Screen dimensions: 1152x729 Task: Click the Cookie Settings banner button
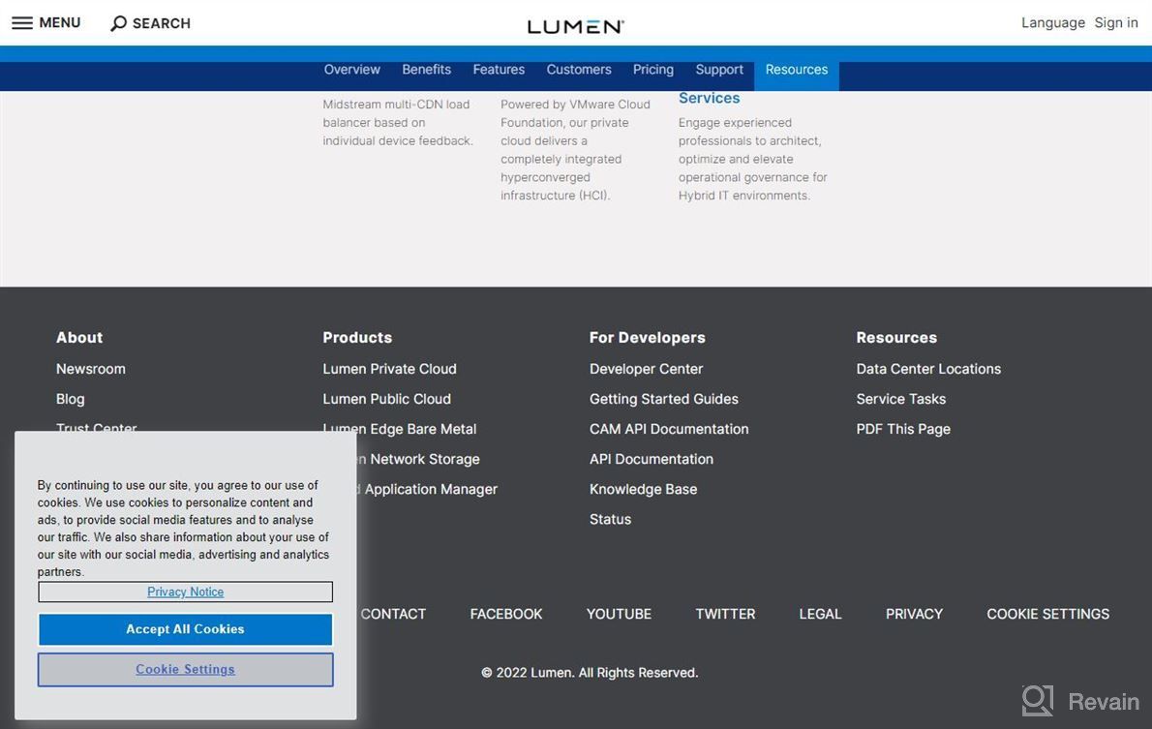coord(185,670)
